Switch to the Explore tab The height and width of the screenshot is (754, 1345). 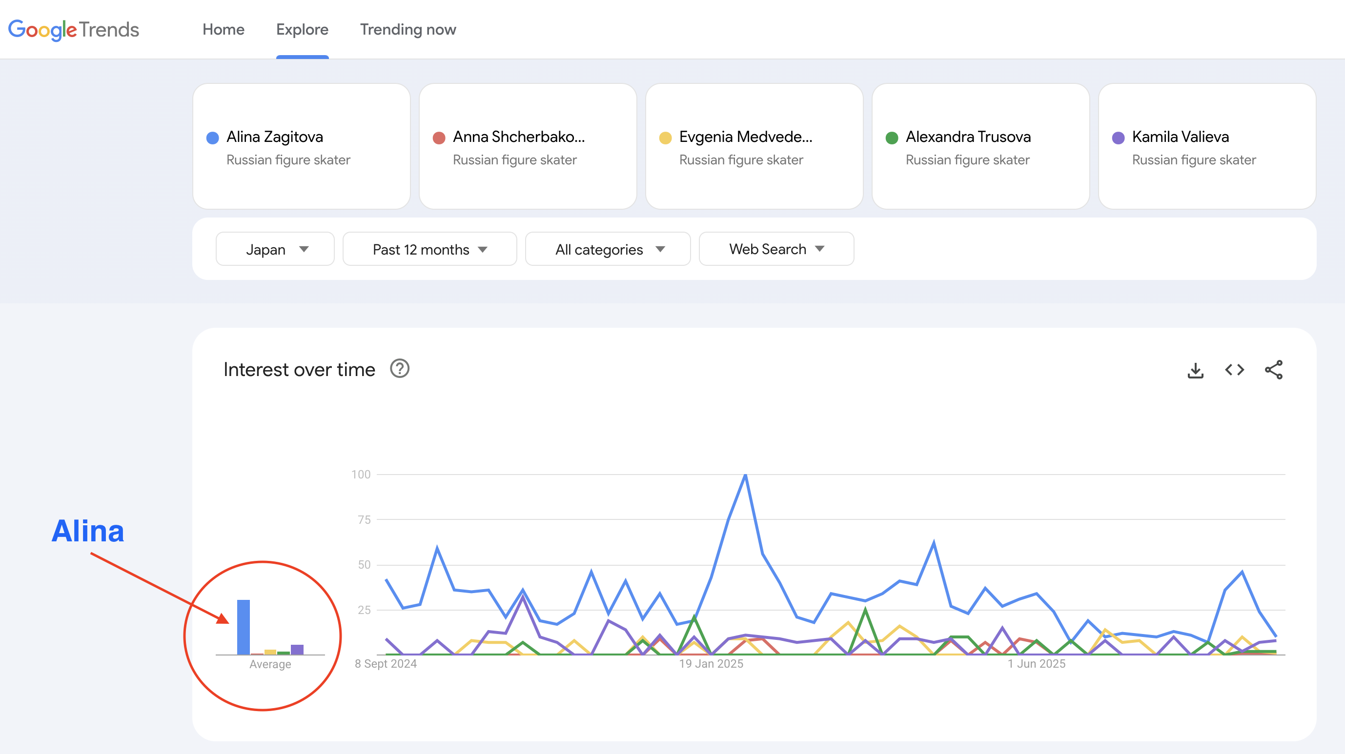[x=302, y=30]
